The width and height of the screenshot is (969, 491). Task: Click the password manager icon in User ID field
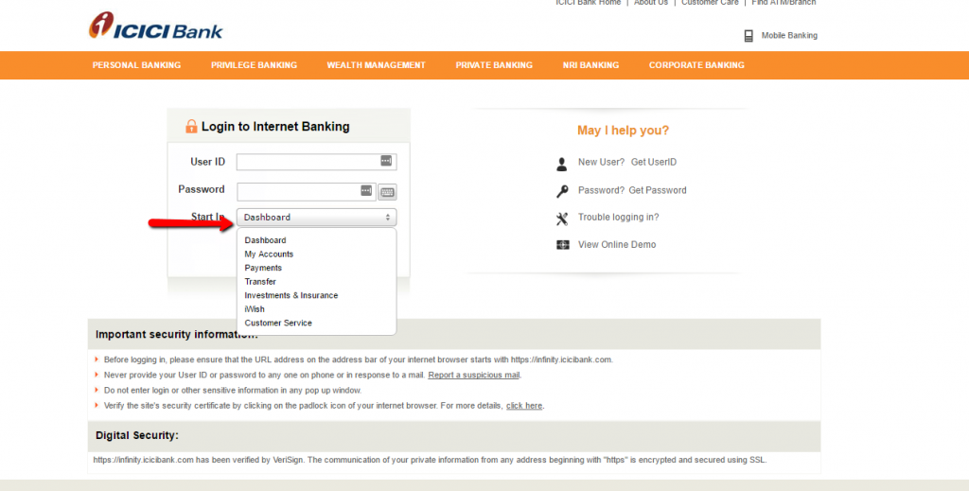pos(386,161)
